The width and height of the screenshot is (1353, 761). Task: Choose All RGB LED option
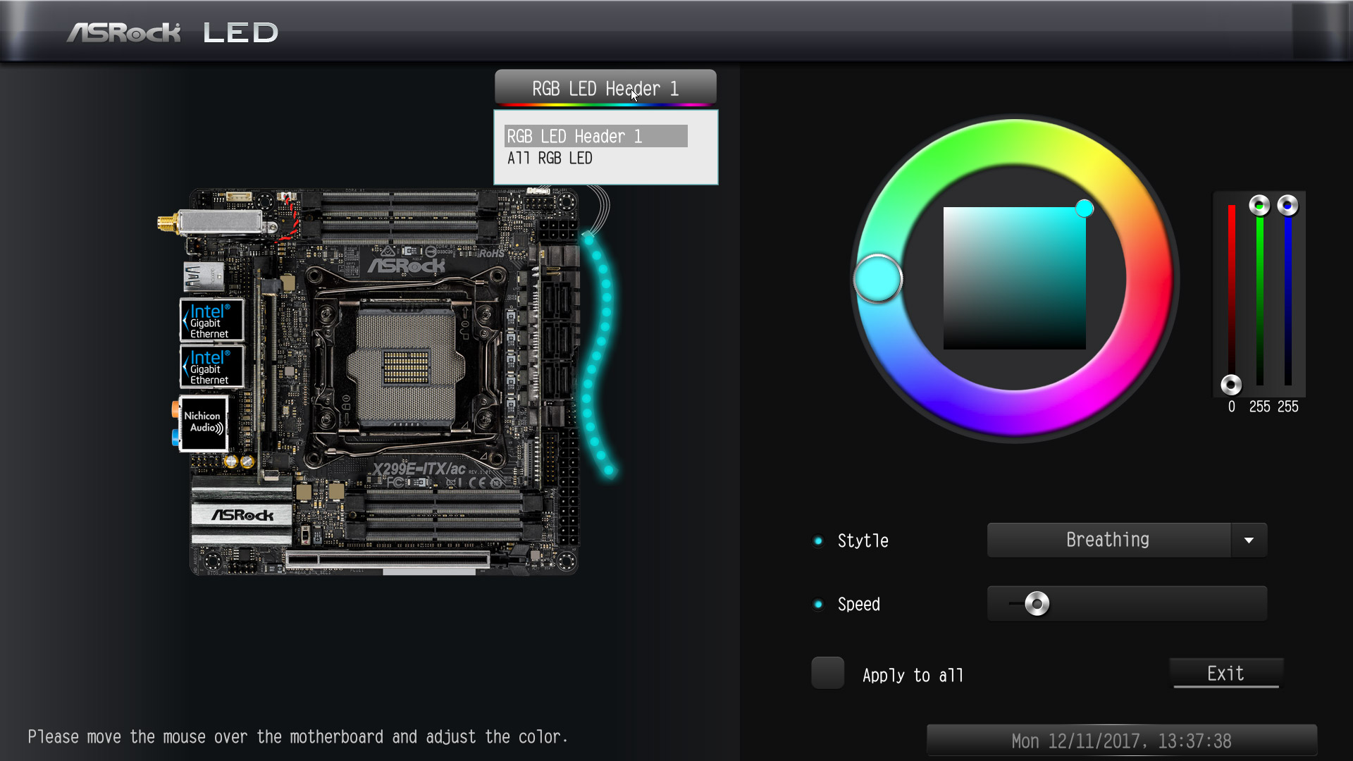pos(550,159)
